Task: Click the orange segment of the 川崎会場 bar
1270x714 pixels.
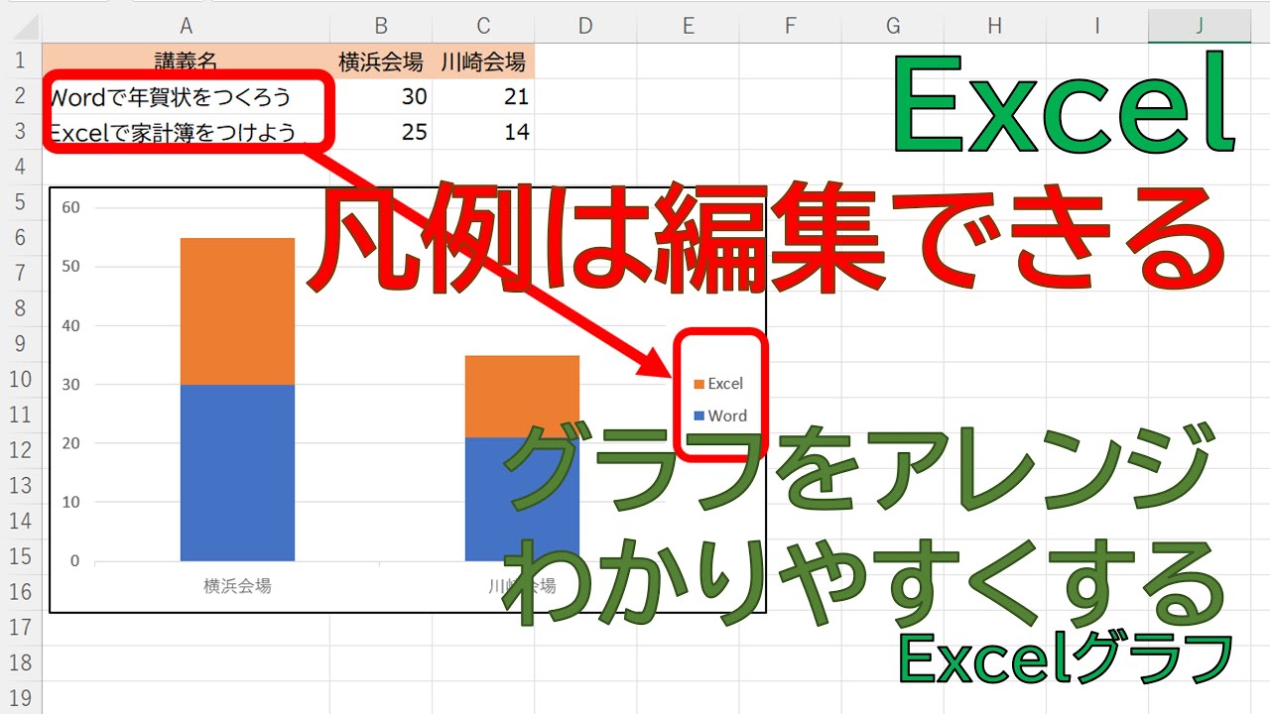Action: [x=522, y=396]
